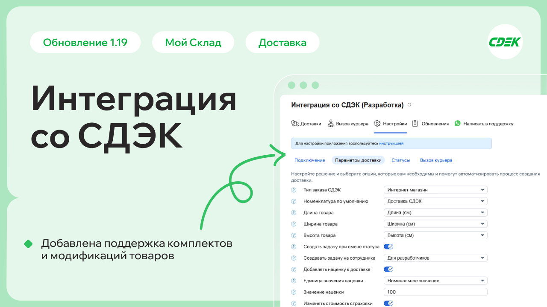Viewport: 547px width, 307px height.
Task: Click the clipboard icon next to Обновления
Action: [x=415, y=124]
